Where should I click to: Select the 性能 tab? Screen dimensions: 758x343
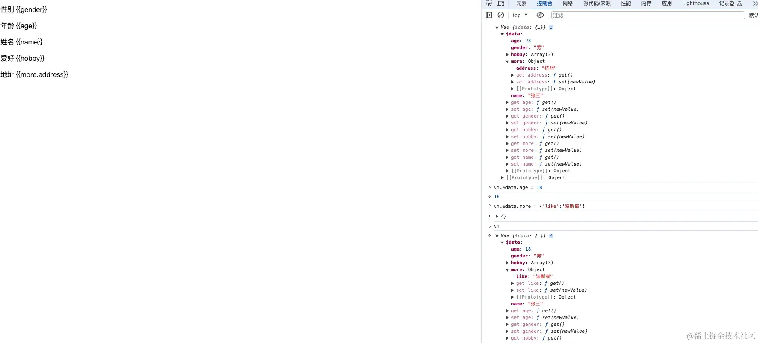626,3
